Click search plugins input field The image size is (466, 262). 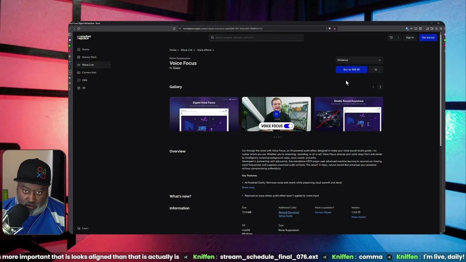pyautogui.click(x=256, y=37)
